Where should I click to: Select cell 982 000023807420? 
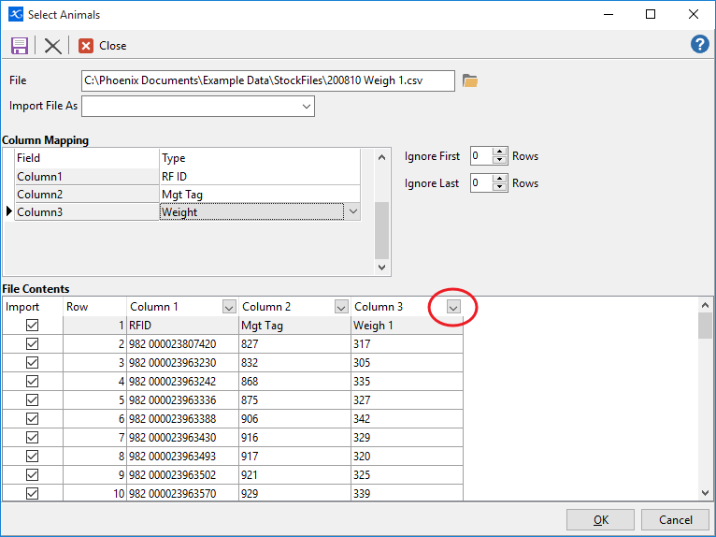point(182,344)
